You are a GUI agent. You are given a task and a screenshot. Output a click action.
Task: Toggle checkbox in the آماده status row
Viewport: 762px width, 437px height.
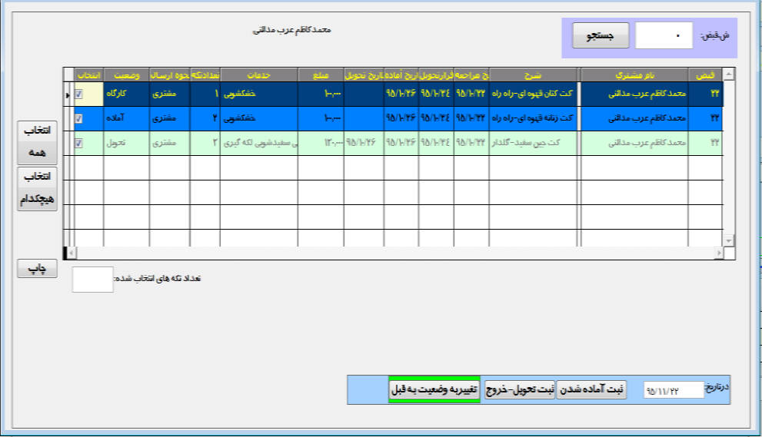coord(78,119)
